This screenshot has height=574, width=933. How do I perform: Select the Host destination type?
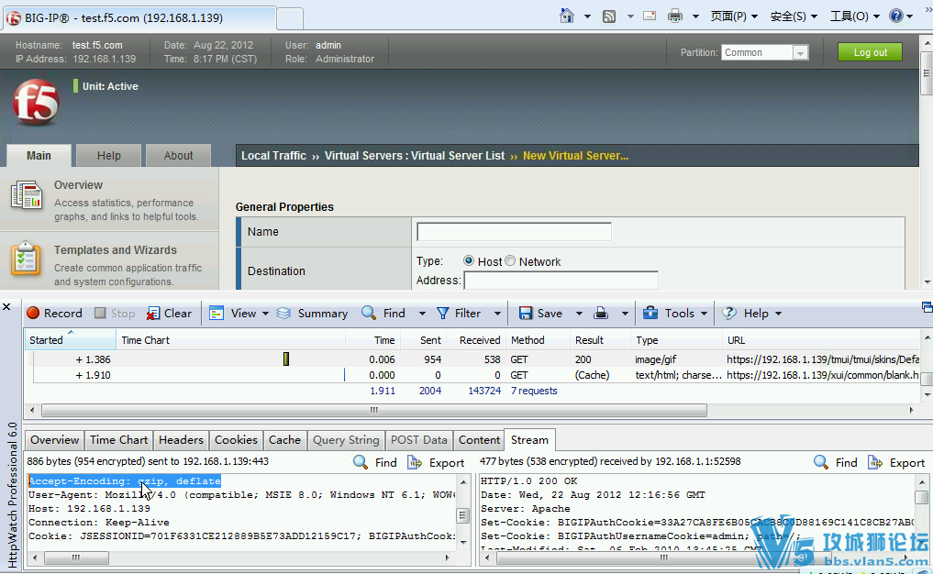pyautogui.click(x=469, y=260)
